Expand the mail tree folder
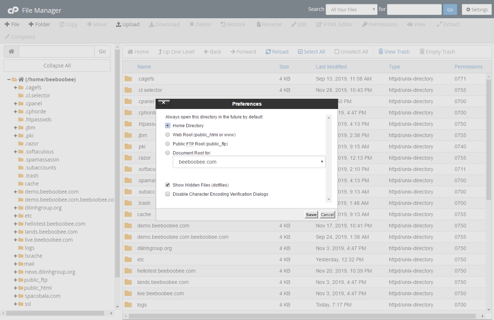 pyautogui.click(x=16, y=264)
